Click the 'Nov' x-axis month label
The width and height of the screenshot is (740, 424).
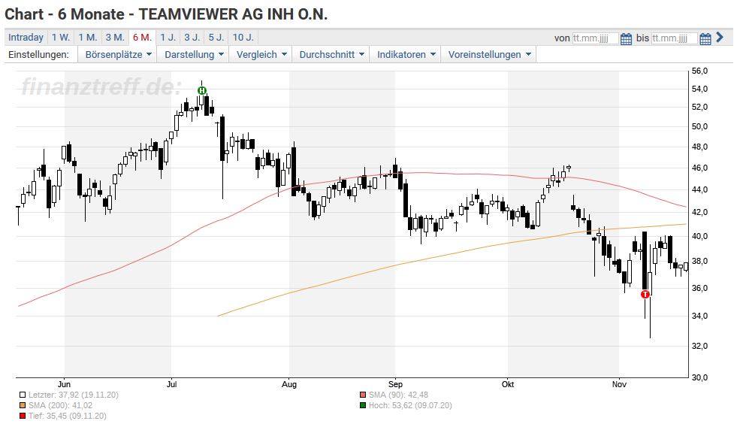[619, 384]
